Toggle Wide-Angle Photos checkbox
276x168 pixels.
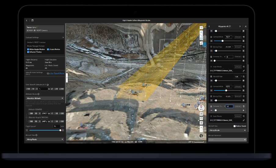point(28,49)
